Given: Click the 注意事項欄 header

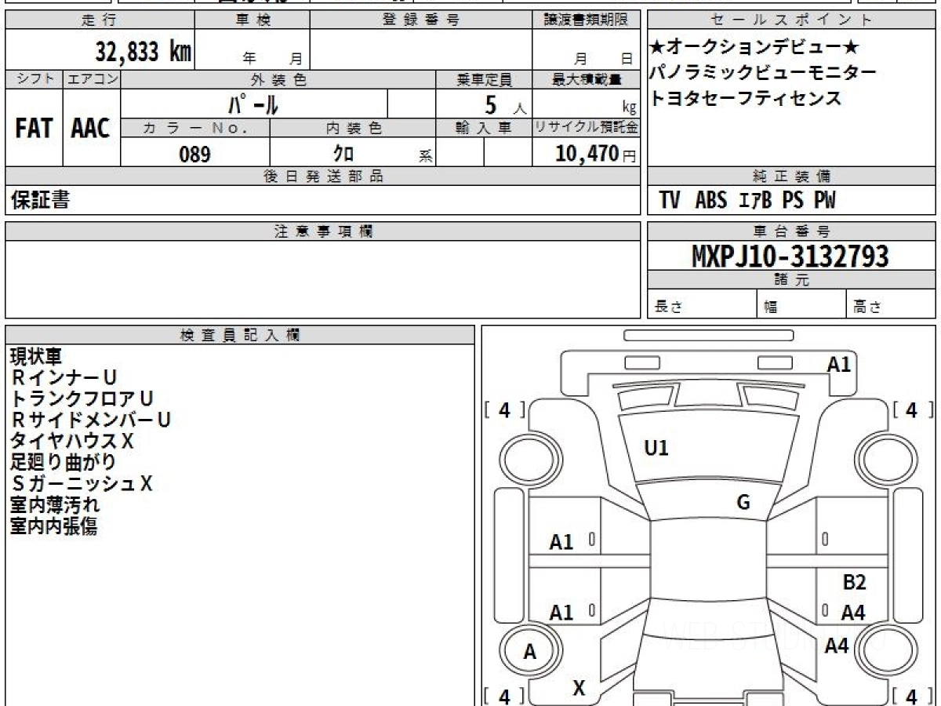Looking at the screenshot, I should point(322,231).
